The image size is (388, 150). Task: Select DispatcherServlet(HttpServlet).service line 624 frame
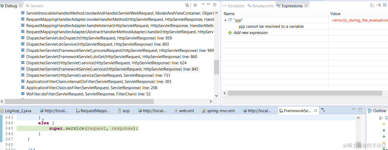(104, 63)
